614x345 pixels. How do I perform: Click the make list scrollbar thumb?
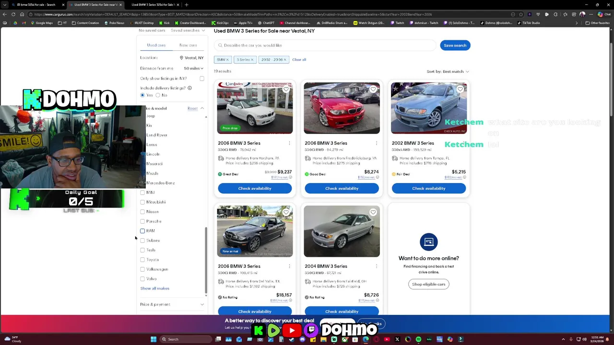(x=206, y=260)
